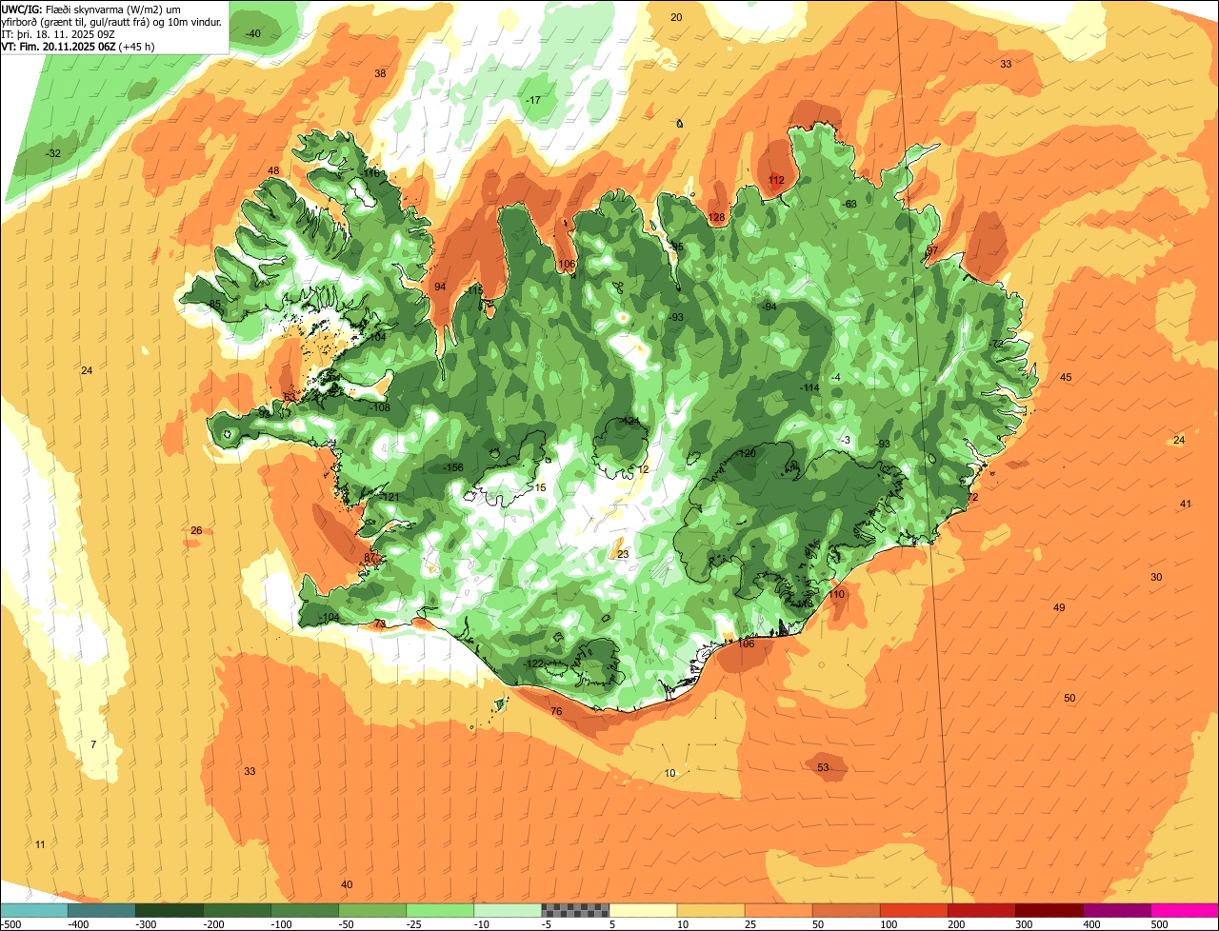Click the map value -121
1219x931 pixels.
click(390, 497)
